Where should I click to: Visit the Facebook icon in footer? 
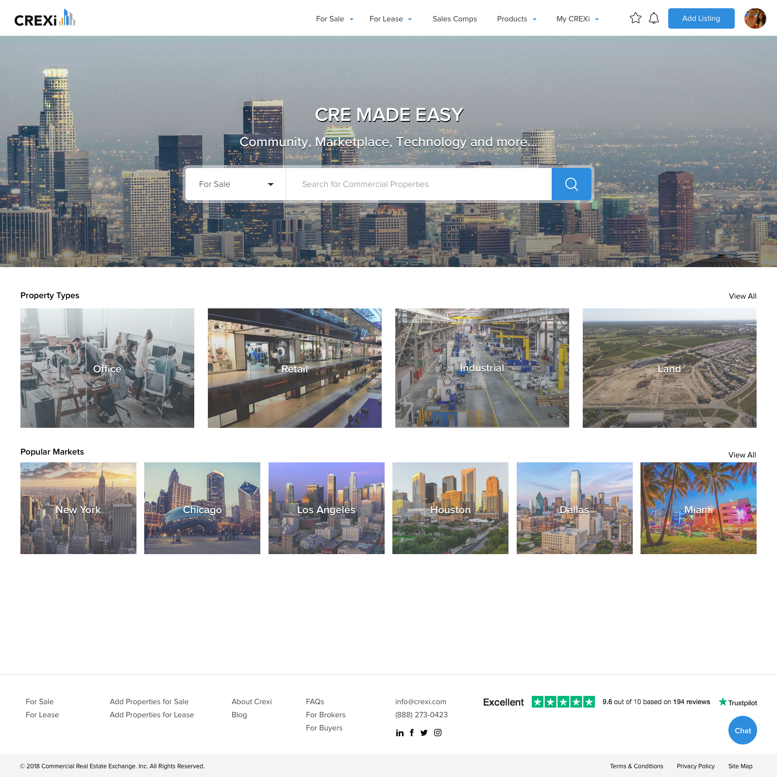coord(412,733)
